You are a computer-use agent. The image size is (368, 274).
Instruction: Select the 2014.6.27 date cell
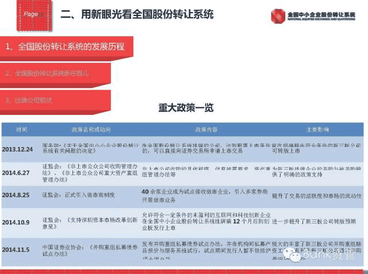click(16, 173)
